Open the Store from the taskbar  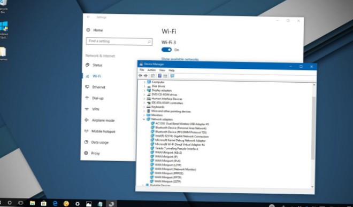pyautogui.click(x=44, y=203)
